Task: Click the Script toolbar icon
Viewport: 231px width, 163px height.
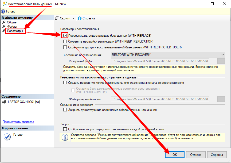Action: (x=57, y=18)
